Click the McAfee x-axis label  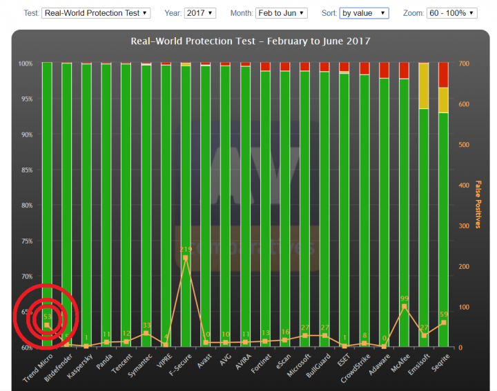pyautogui.click(x=400, y=363)
